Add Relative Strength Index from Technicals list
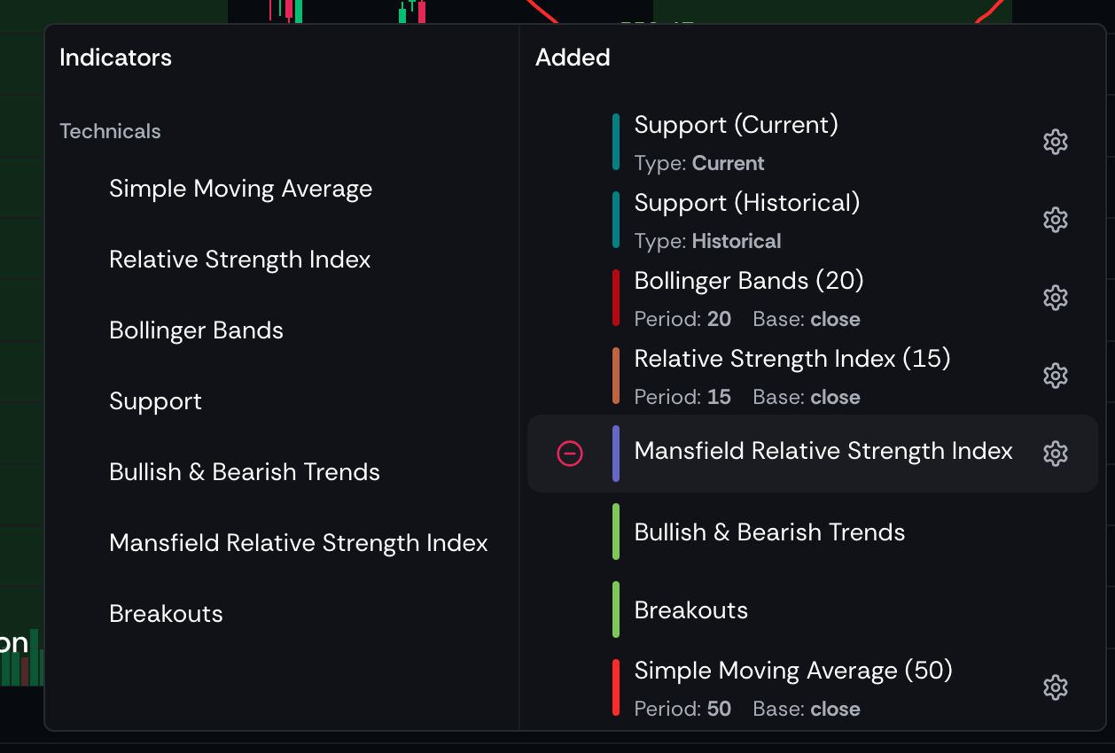 [240, 260]
